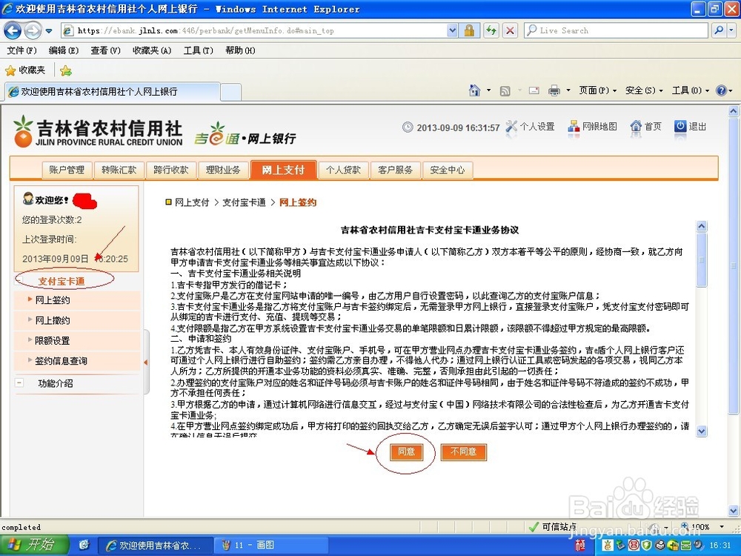
Task: Open the 客户服务 navigation tab
Action: pos(395,170)
